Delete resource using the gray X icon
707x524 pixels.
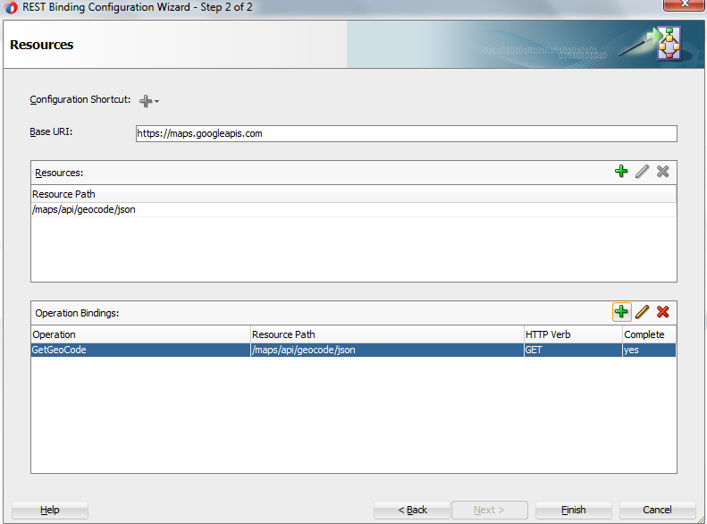[663, 172]
